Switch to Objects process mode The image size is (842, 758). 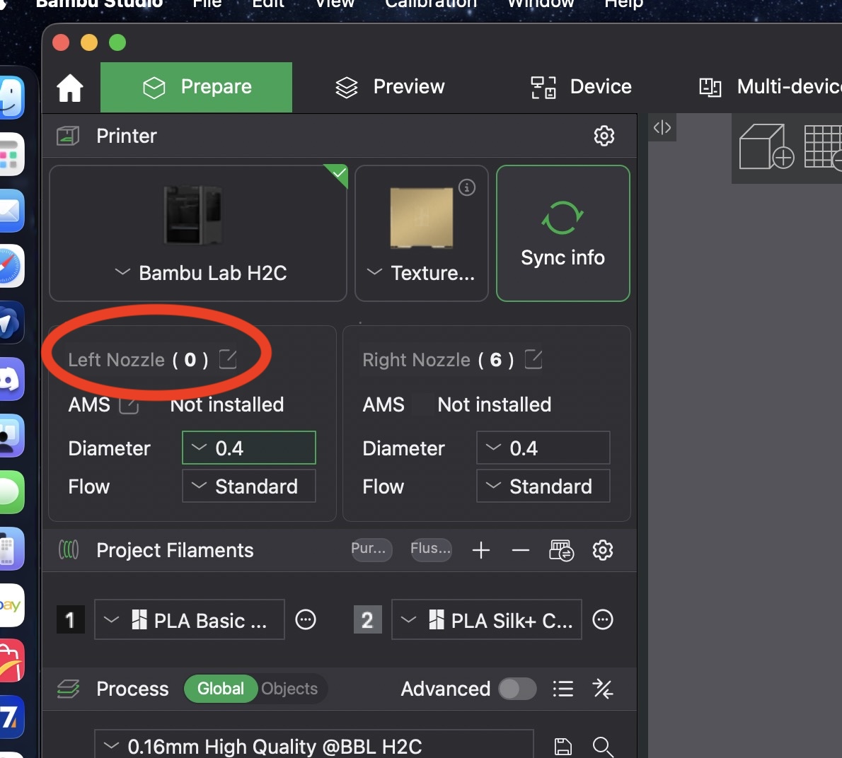point(289,688)
